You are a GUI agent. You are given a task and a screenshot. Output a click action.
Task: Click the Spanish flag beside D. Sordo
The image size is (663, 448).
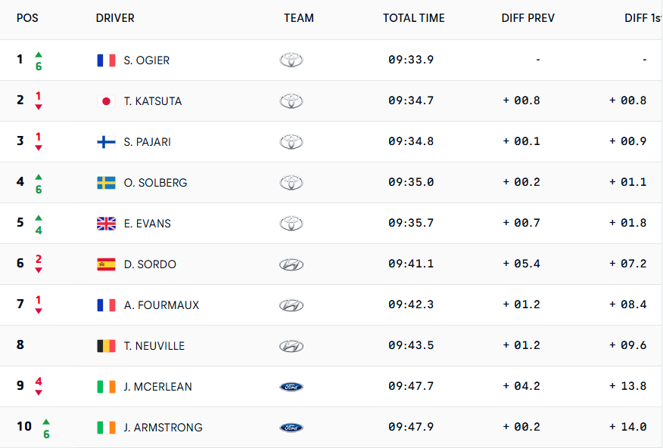coord(106,264)
